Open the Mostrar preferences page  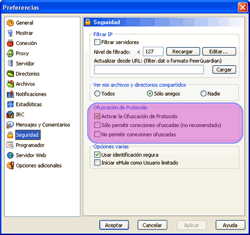(x=24, y=33)
